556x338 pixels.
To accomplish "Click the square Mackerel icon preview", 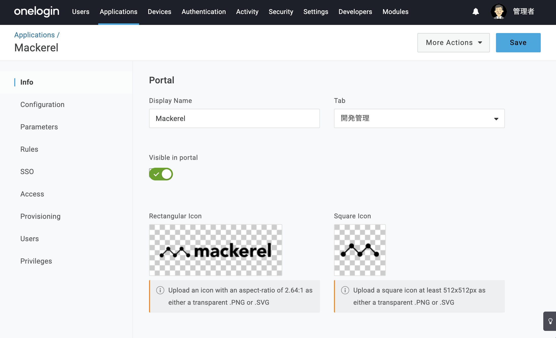I will [360, 250].
